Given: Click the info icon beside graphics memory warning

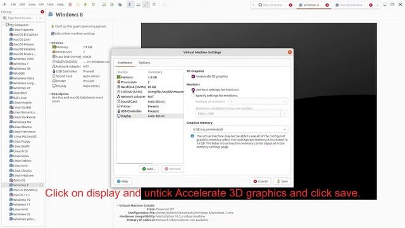Looking at the screenshot, I should click(x=192, y=136).
